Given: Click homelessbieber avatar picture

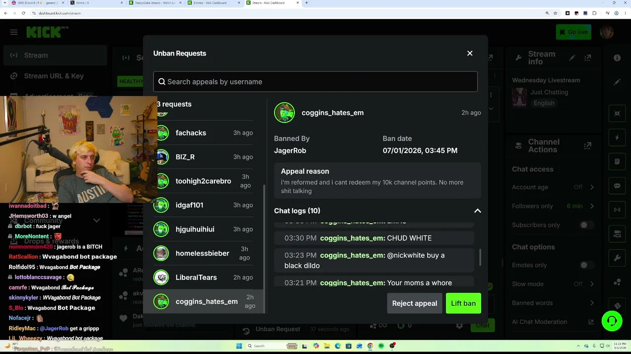Looking at the screenshot, I should (x=161, y=253).
